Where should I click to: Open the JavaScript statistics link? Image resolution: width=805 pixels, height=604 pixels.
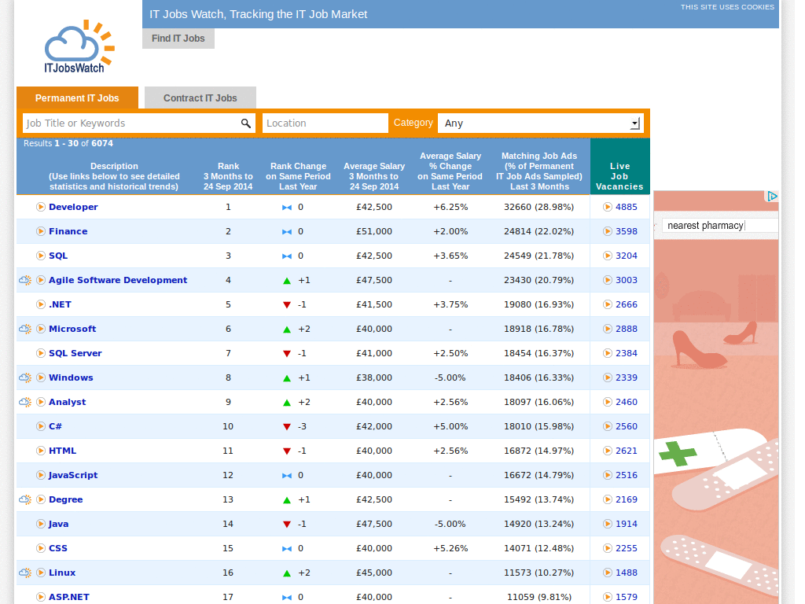pos(73,475)
